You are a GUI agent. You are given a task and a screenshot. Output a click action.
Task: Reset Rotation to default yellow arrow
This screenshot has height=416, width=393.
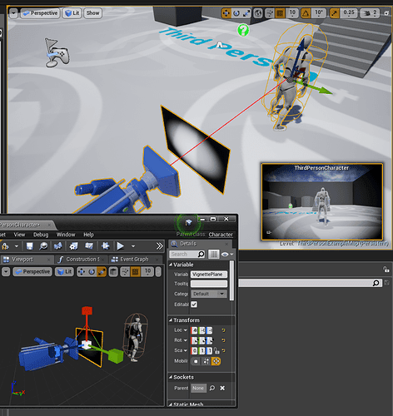tap(223, 340)
